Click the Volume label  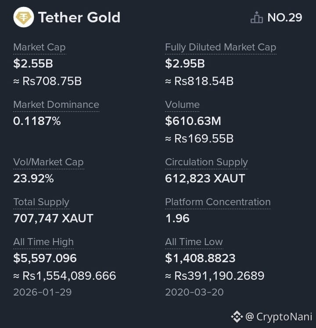pos(182,104)
